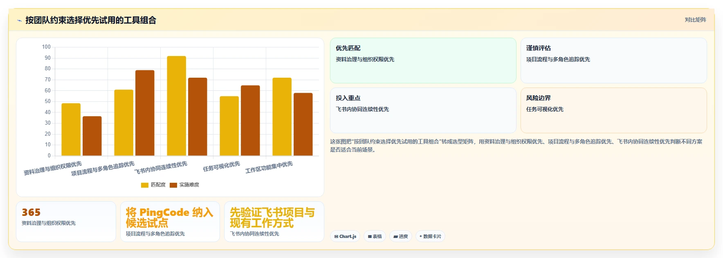Click the 匹配度 bar for 工作区功能集中优先
Image resolution: width=723 pixels, height=258 pixels.
coord(282,117)
